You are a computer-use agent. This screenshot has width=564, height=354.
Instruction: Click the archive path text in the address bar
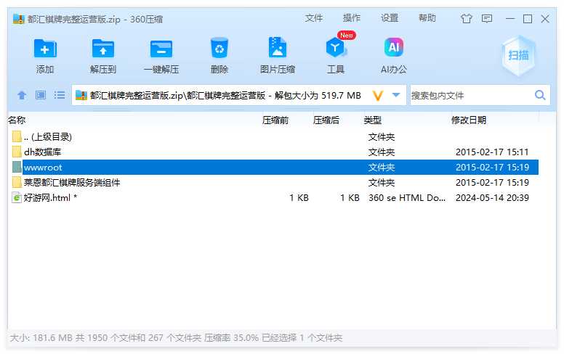225,96
